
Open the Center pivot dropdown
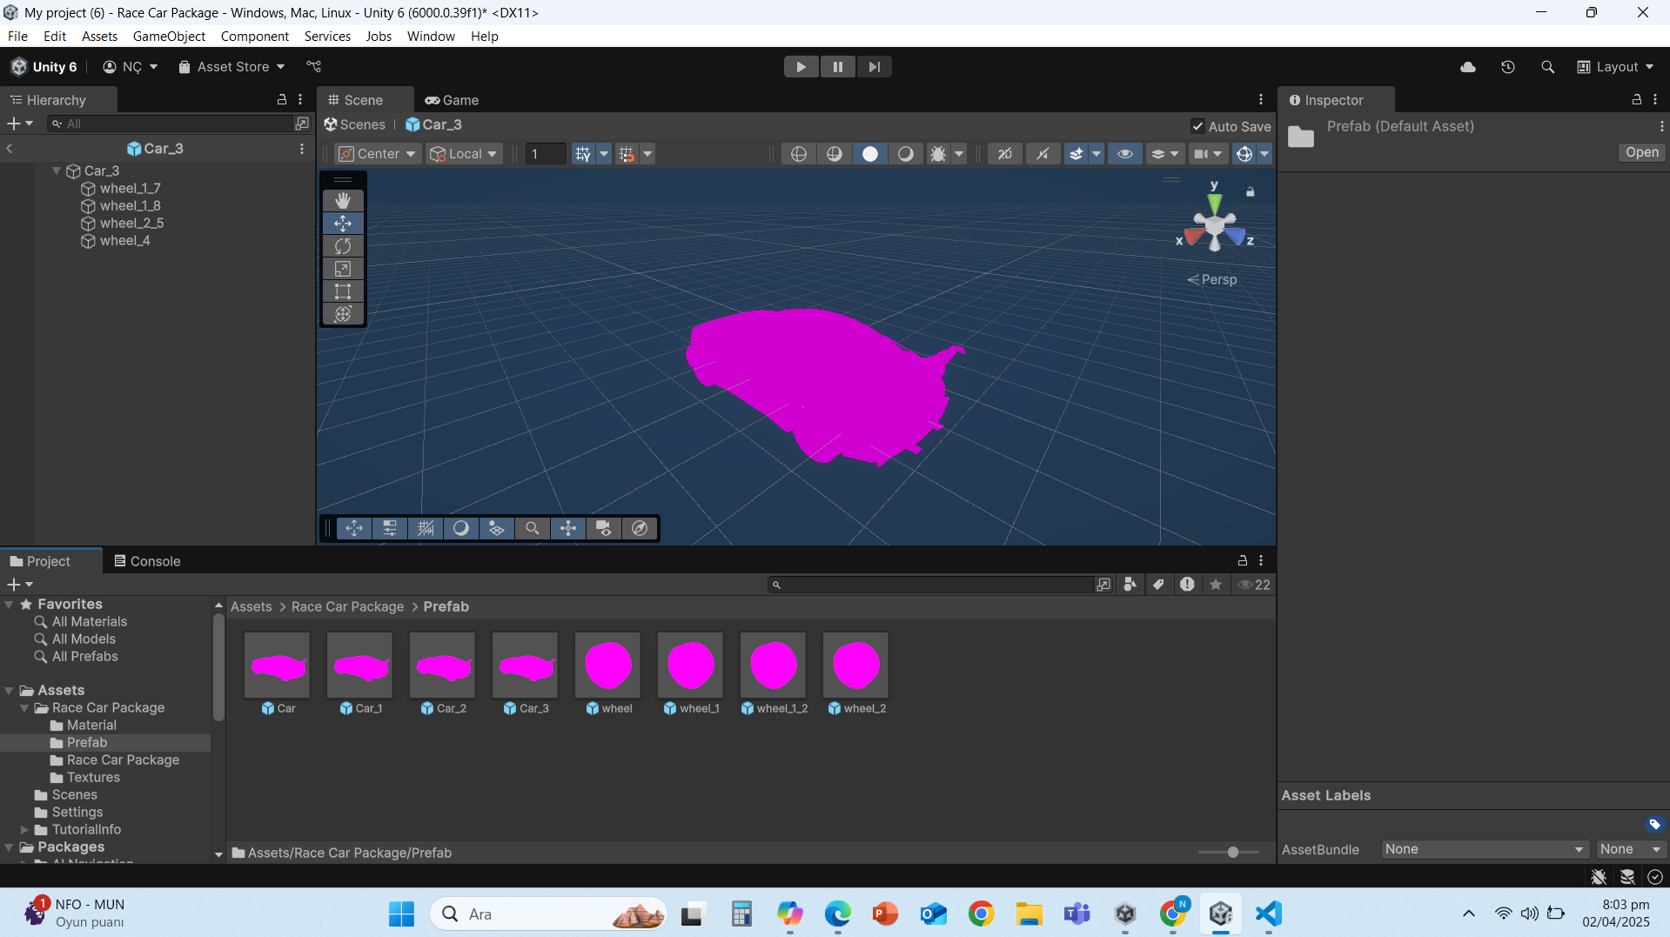[x=378, y=154]
